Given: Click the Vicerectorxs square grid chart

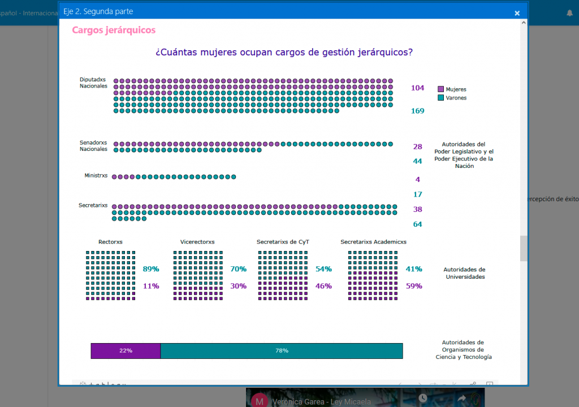Looking at the screenshot, I should (198, 275).
